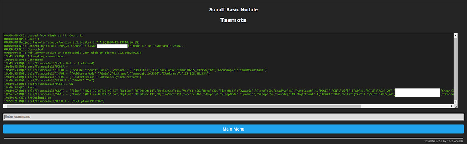Click the horizontal scrollbar right arrow
Screen dimensions: 467x144
pyautogui.click(x=451, y=106)
